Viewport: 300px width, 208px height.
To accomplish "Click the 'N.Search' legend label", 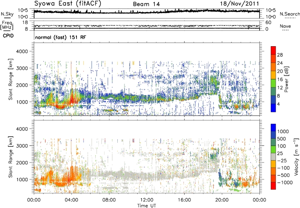I will click(290, 14).
